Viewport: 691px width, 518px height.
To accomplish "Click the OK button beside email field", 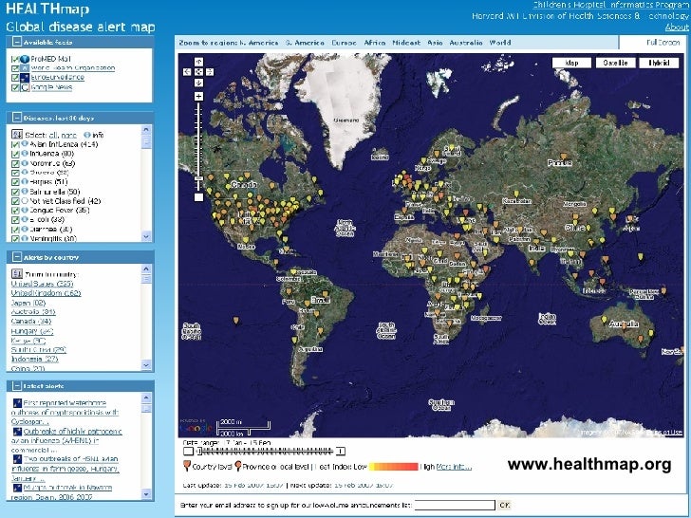I will pos(505,506).
